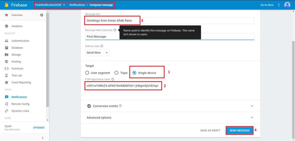
Task: Click help icon beside Delivery date
Action: [x=102, y=46]
